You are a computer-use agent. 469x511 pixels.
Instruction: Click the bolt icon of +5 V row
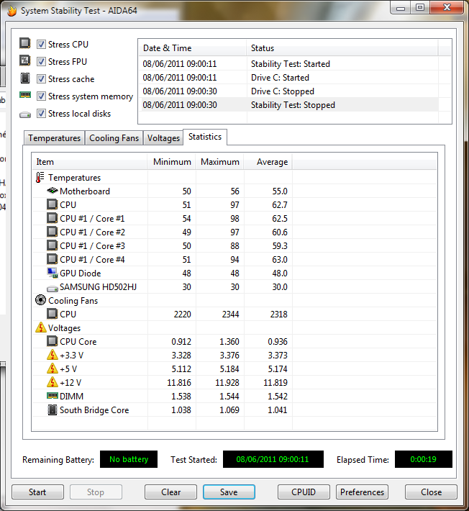pos(52,368)
